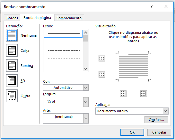Choose the Outra custom border icon
Screen dimensions: 175x140
(x=12, y=96)
